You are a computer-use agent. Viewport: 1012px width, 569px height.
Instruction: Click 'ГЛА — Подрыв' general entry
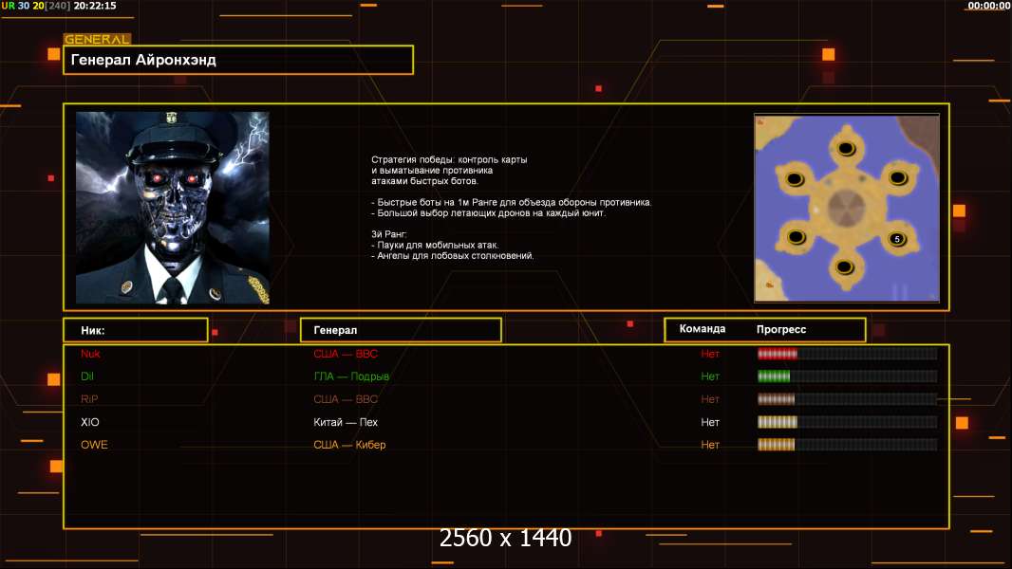tap(351, 376)
